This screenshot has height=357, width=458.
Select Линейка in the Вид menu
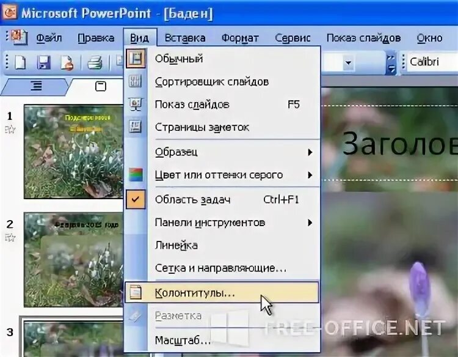(x=222, y=245)
